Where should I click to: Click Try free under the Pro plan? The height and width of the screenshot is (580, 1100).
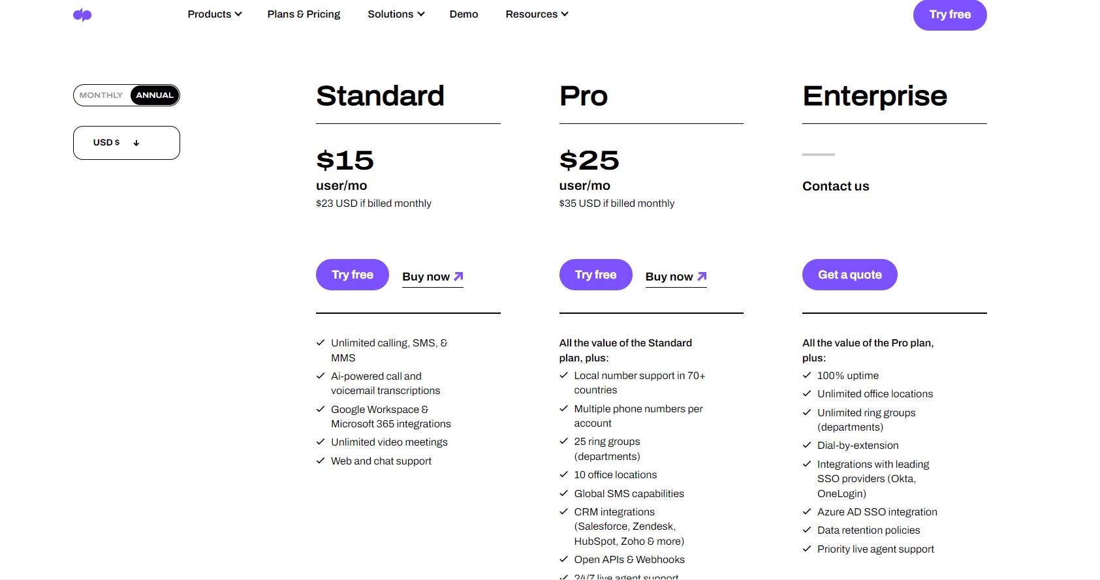point(595,274)
